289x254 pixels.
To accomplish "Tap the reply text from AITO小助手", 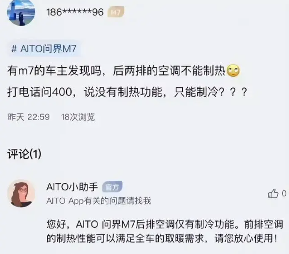I will (165, 231).
